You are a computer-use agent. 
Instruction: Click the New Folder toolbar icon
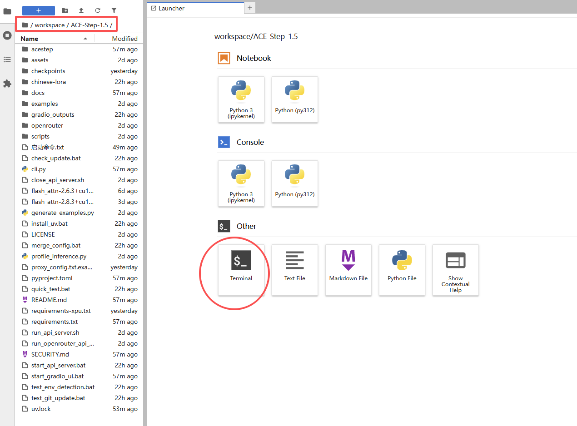(65, 10)
